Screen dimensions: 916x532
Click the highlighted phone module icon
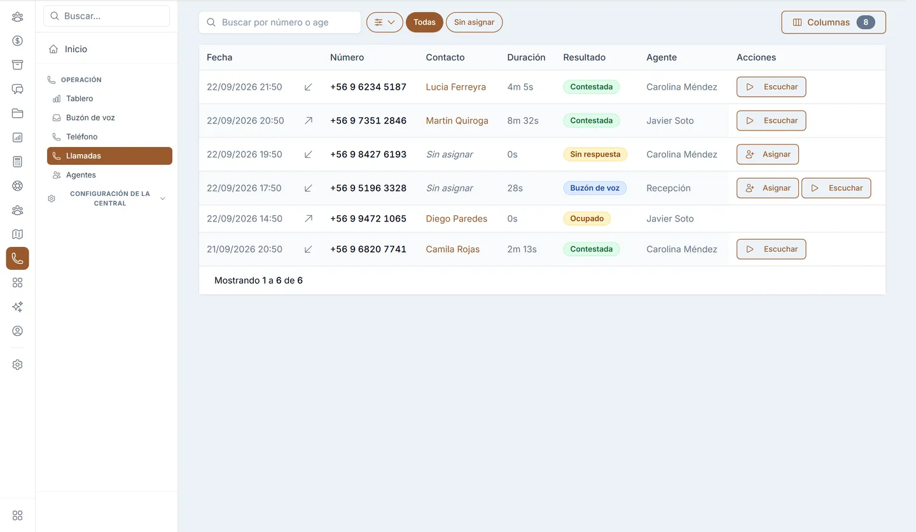17,258
